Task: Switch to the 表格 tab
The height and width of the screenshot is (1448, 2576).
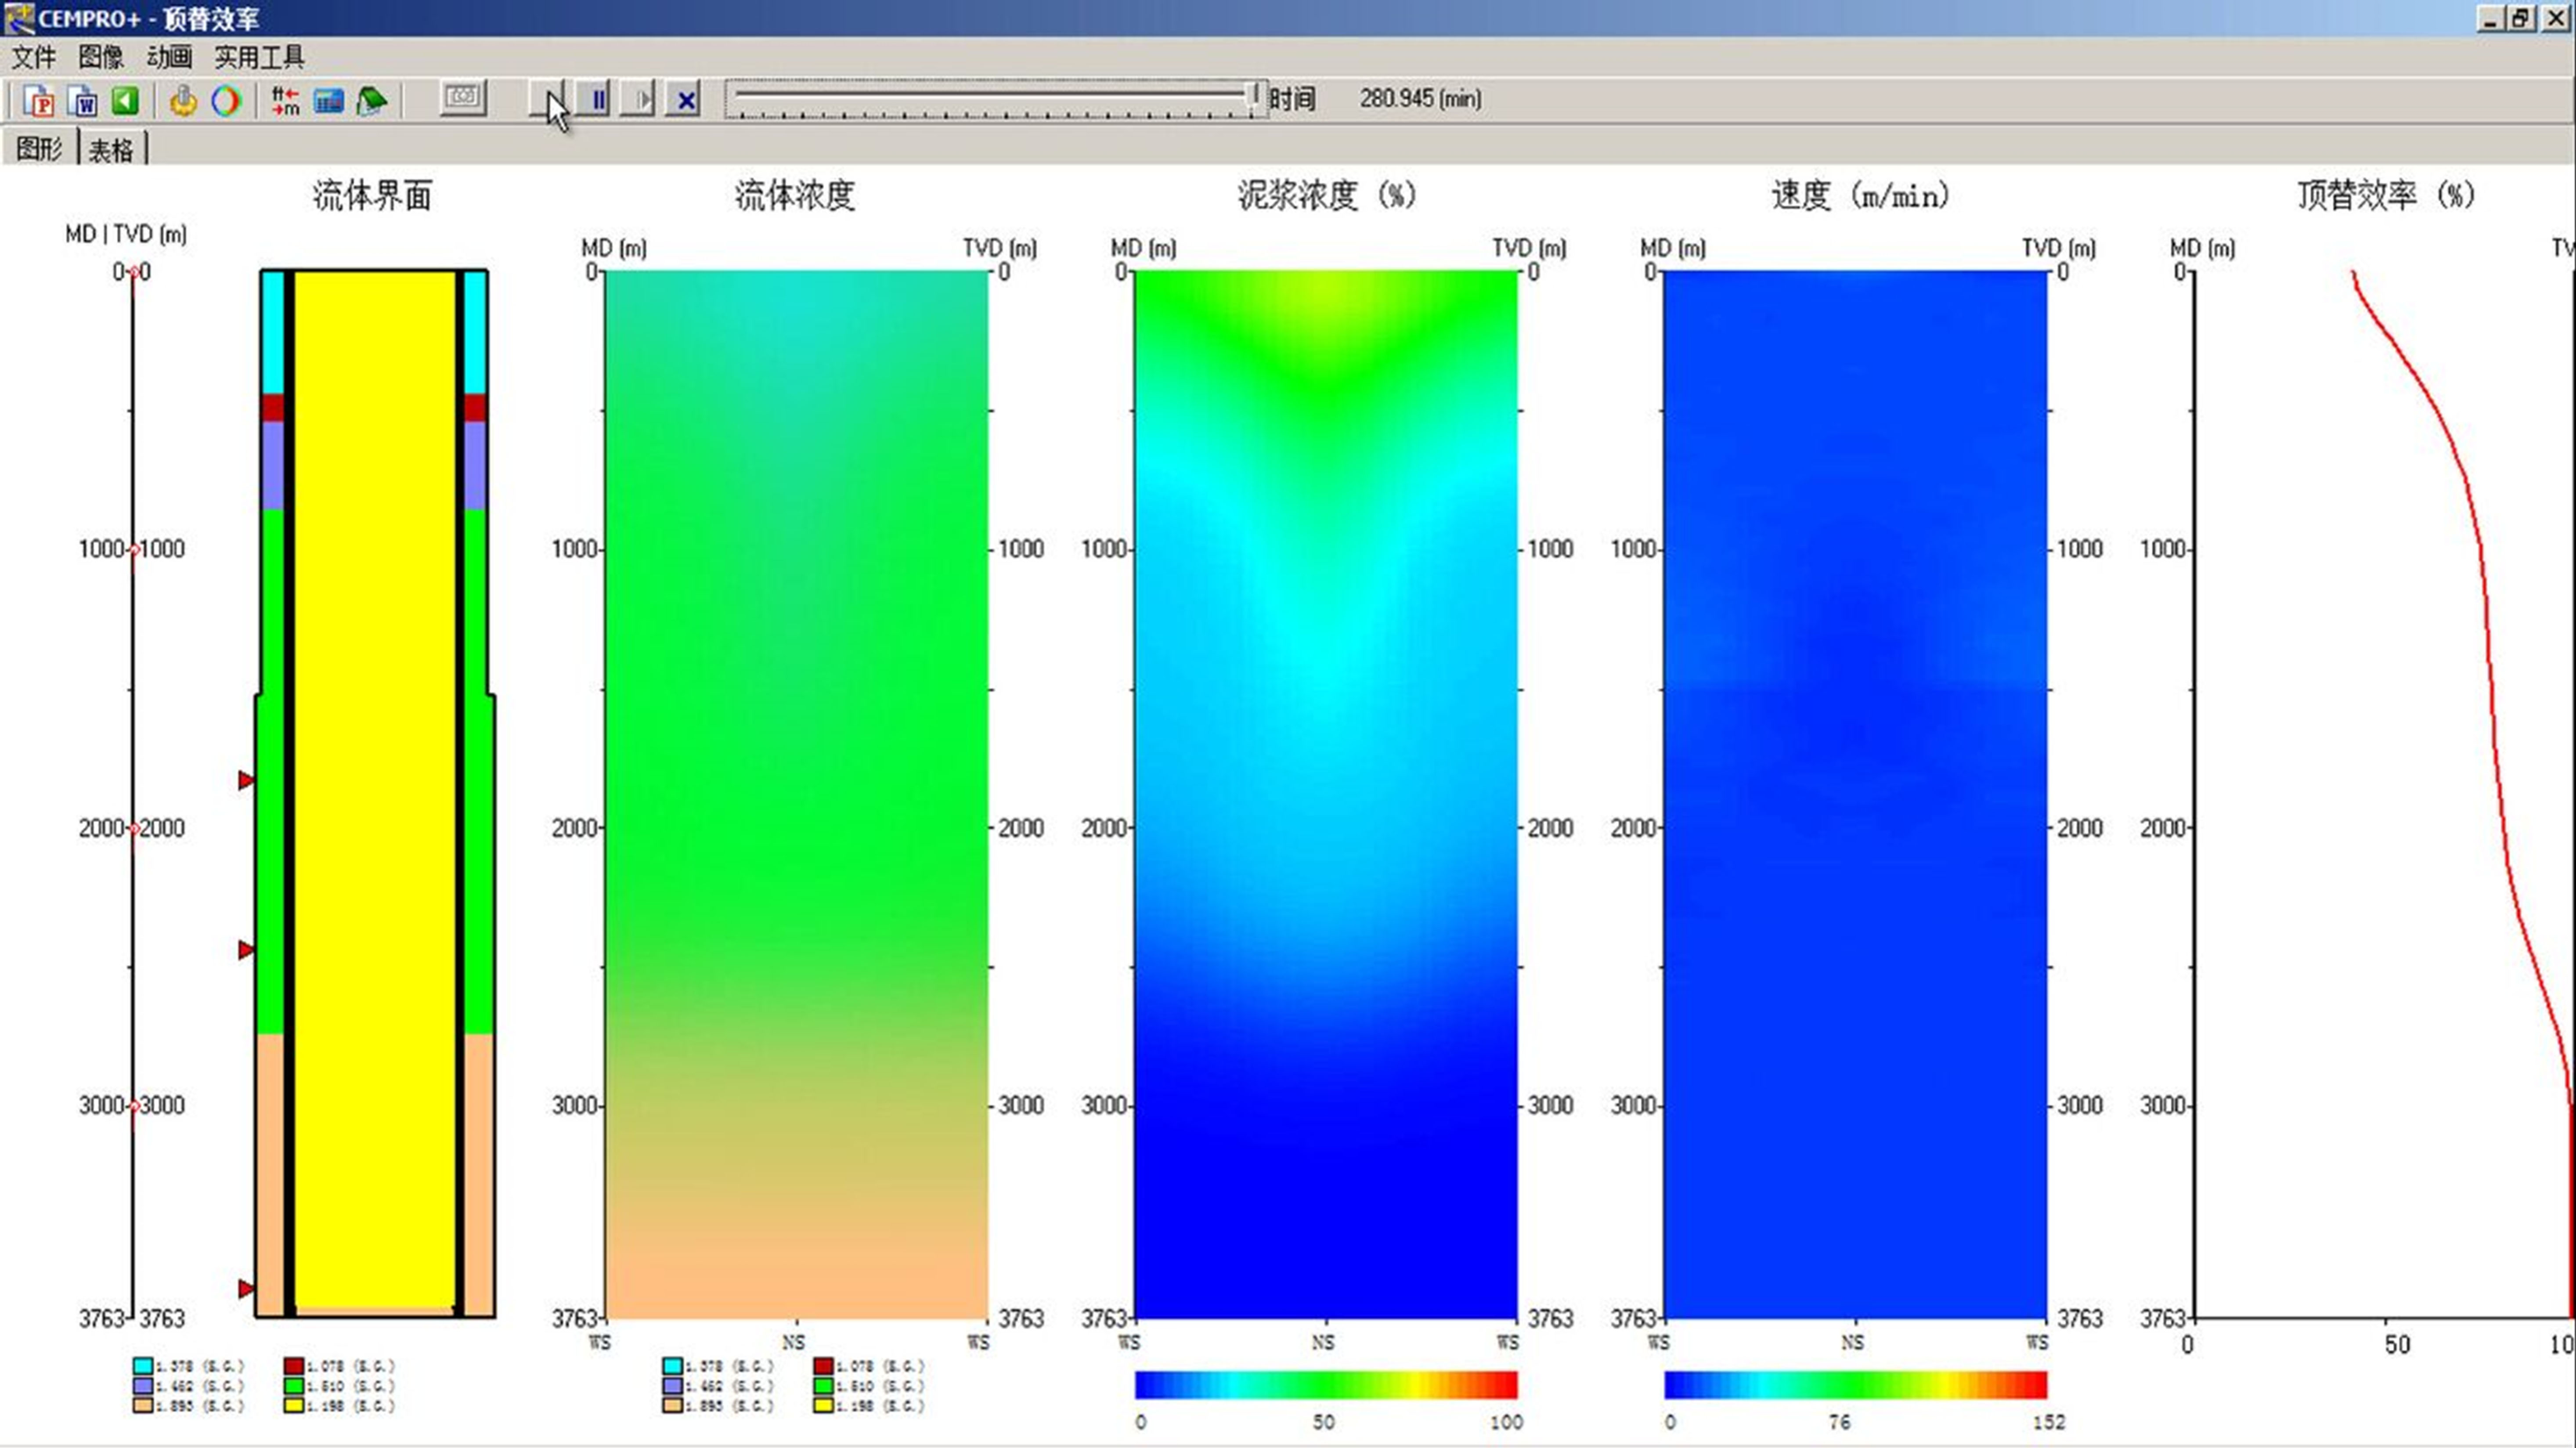Action: click(x=111, y=150)
